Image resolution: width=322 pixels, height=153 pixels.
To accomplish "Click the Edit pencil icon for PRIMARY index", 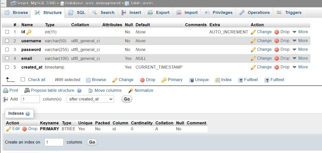I will [8, 129].
